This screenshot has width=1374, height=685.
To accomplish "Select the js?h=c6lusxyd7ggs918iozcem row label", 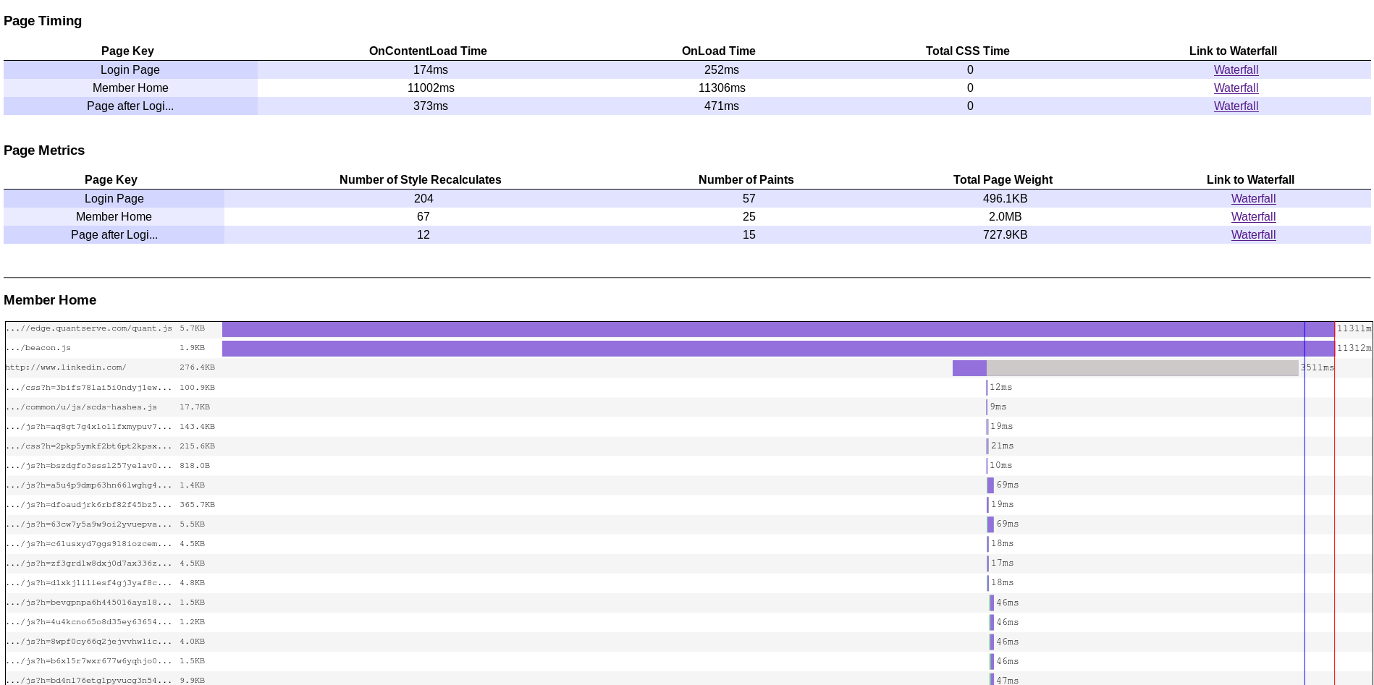I will [x=89, y=544].
